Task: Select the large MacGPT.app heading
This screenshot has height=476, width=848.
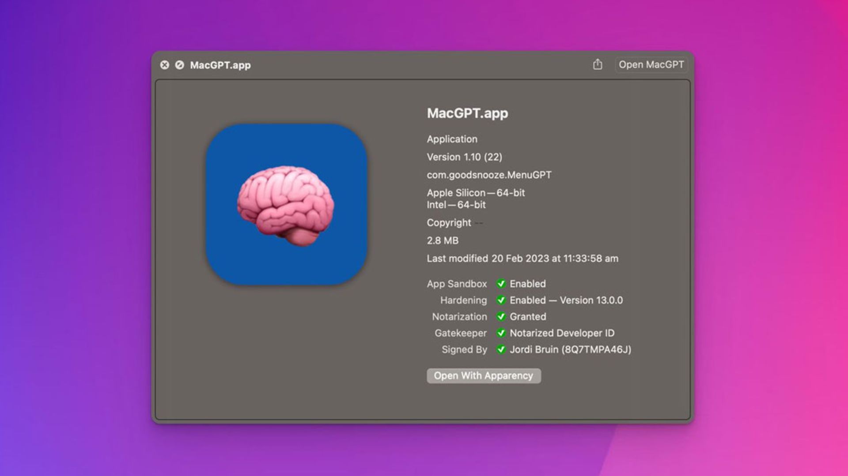Action: coord(467,113)
